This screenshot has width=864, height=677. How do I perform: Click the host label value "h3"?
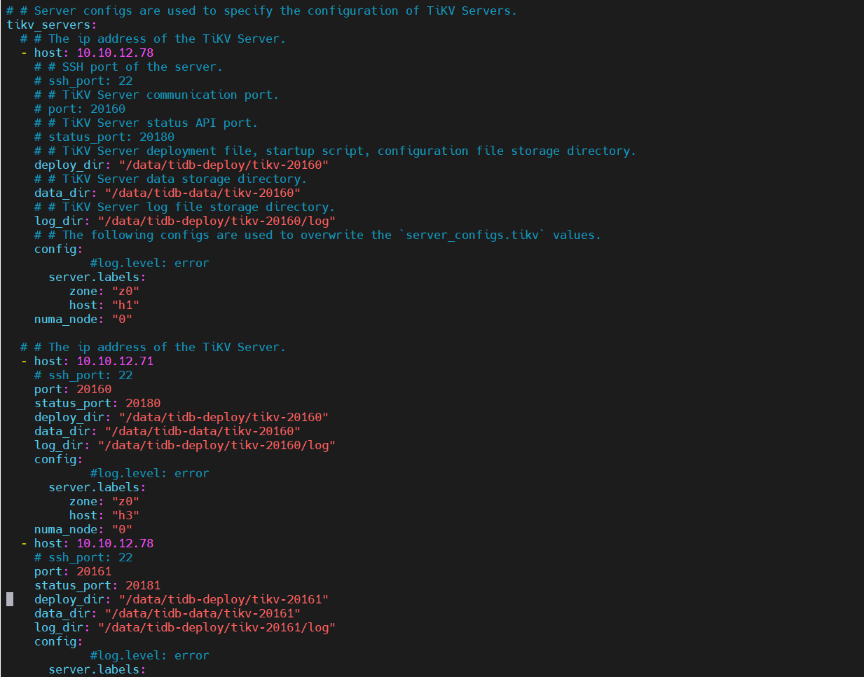(x=125, y=516)
